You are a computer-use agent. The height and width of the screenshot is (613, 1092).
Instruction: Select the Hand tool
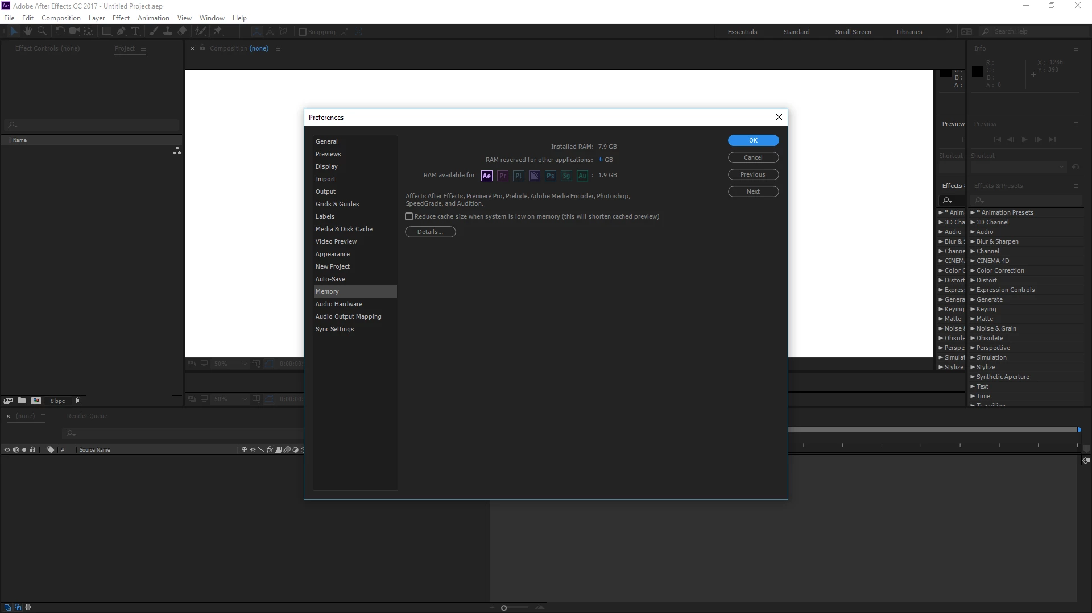(28, 31)
